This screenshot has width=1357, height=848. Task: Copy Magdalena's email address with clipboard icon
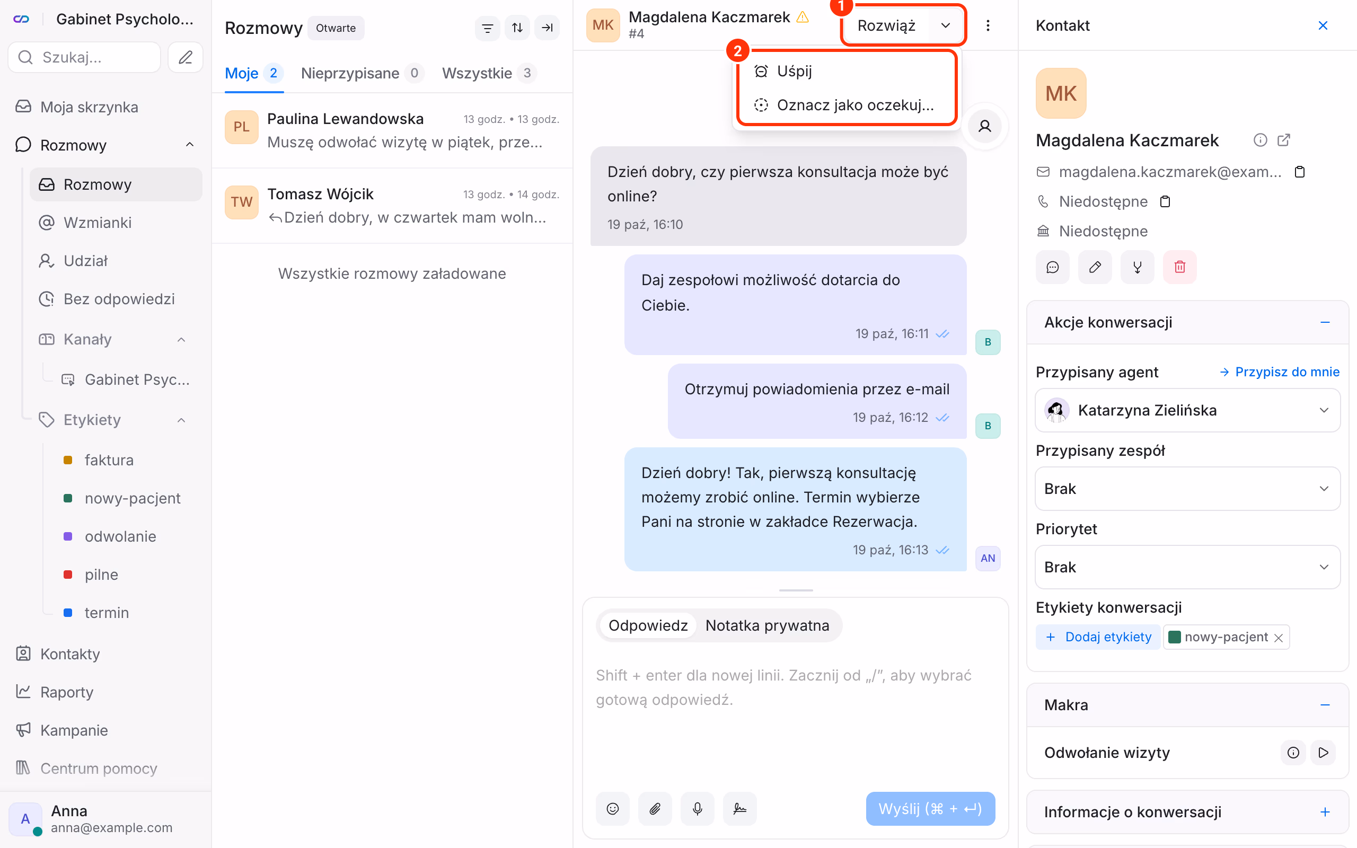click(1300, 172)
